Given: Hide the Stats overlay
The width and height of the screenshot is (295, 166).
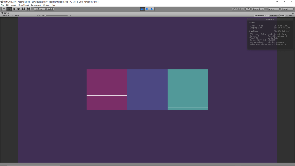Looking at the screenshot, I should click(x=282, y=15).
